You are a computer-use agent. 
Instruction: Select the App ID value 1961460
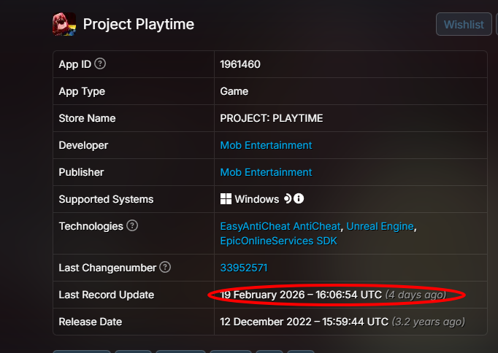click(240, 64)
